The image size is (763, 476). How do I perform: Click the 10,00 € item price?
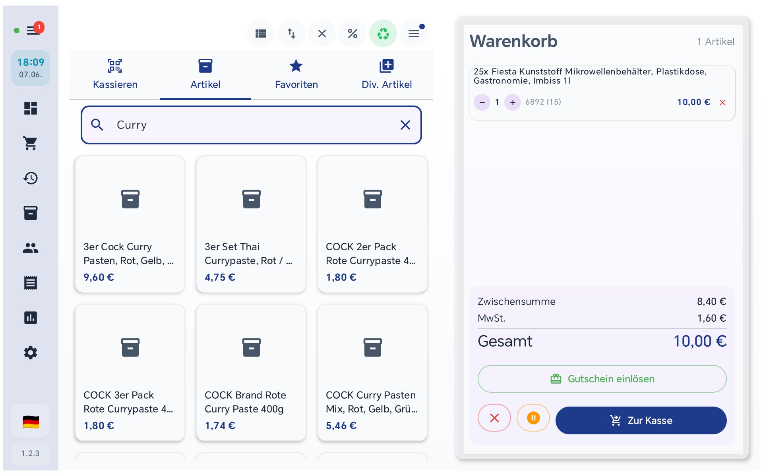click(693, 102)
